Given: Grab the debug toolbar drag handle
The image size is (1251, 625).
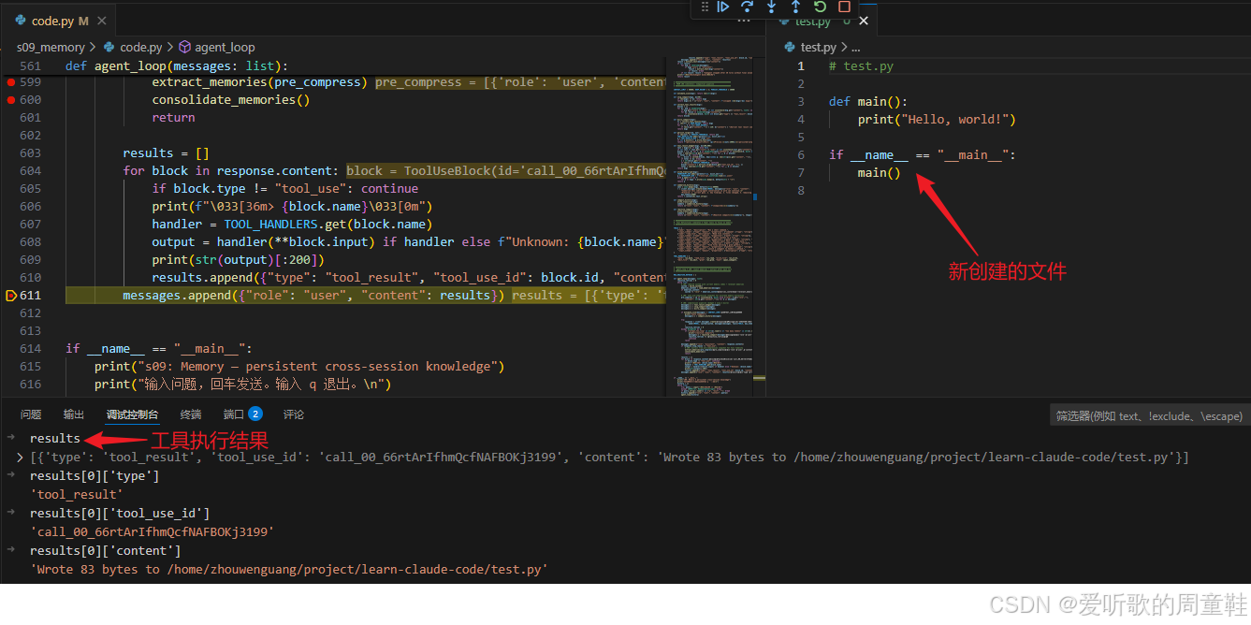Looking at the screenshot, I should point(705,7).
